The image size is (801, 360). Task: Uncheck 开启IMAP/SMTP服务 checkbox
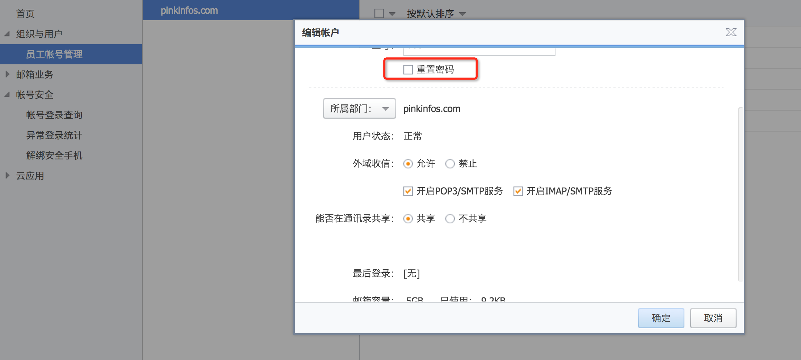[518, 191]
